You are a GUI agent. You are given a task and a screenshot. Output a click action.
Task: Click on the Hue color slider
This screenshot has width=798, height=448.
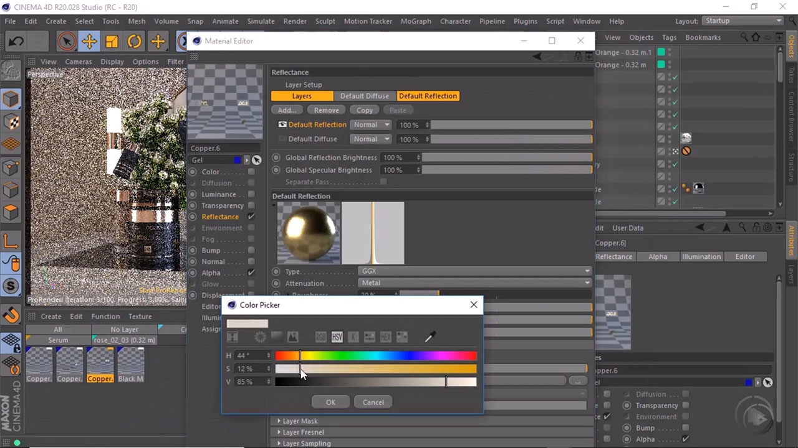click(x=376, y=356)
